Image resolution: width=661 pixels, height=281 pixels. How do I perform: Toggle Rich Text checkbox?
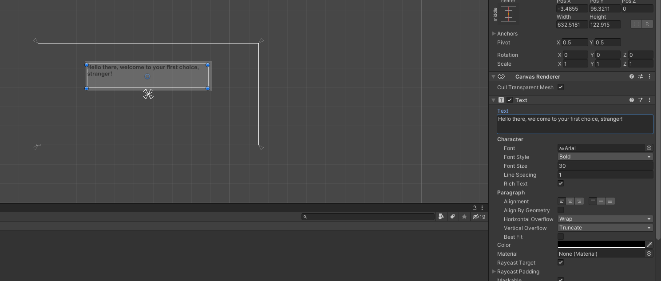coord(561,183)
